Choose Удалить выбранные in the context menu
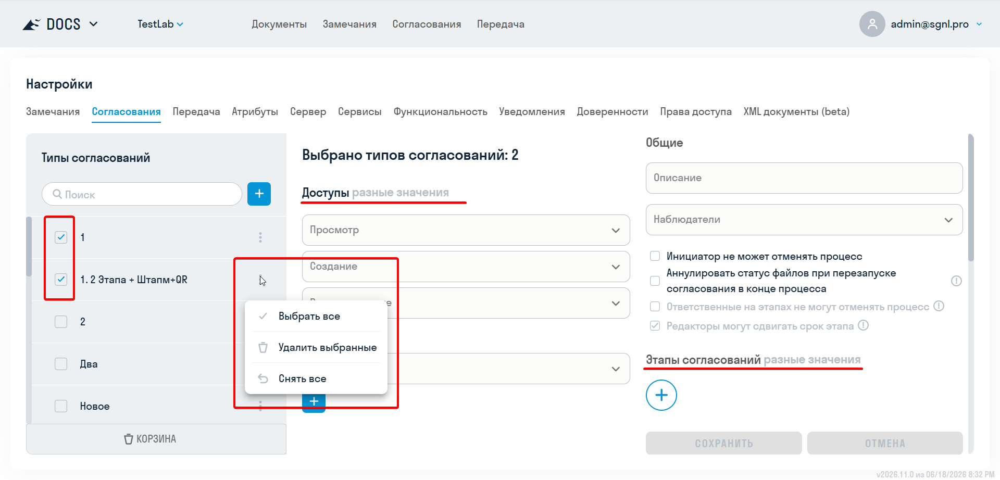 pyautogui.click(x=316, y=347)
